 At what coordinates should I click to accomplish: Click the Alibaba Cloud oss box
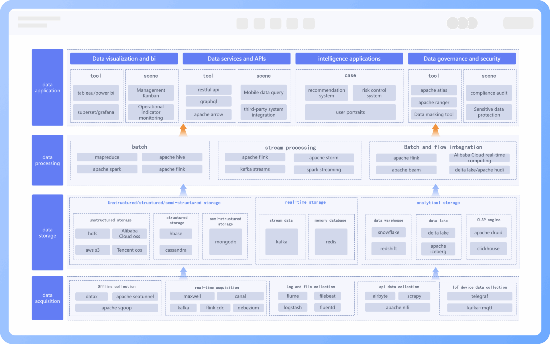tap(129, 234)
